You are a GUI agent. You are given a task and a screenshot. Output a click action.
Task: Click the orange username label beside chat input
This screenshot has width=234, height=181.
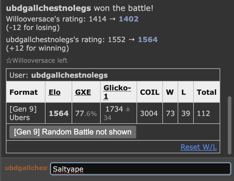point(26,168)
